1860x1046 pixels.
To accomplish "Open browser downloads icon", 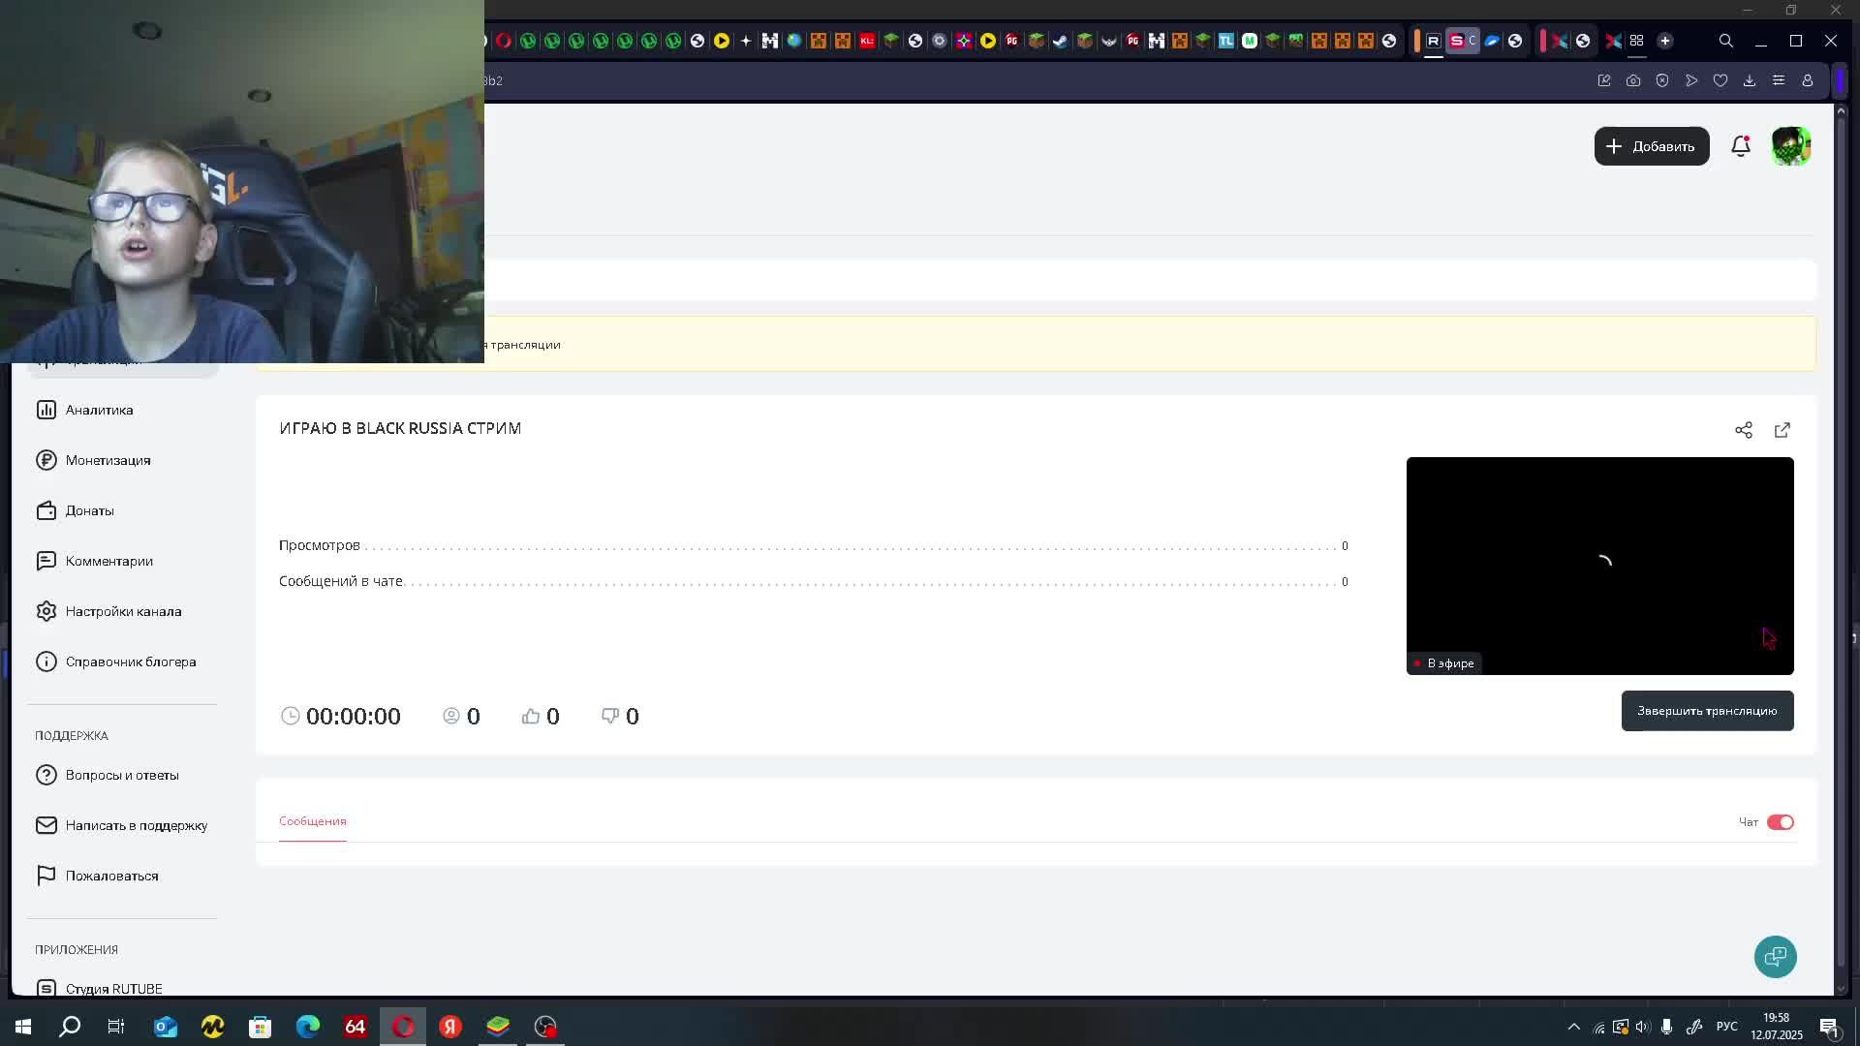I will point(1750,81).
